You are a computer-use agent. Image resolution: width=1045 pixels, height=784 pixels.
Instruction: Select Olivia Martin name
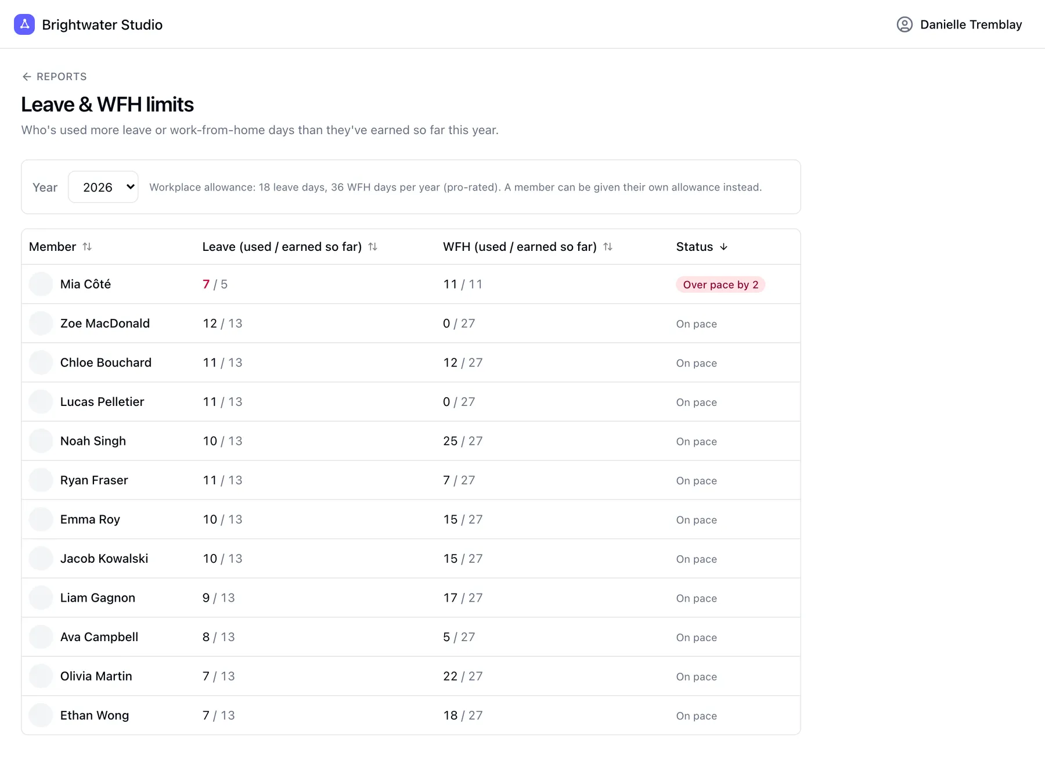96,676
